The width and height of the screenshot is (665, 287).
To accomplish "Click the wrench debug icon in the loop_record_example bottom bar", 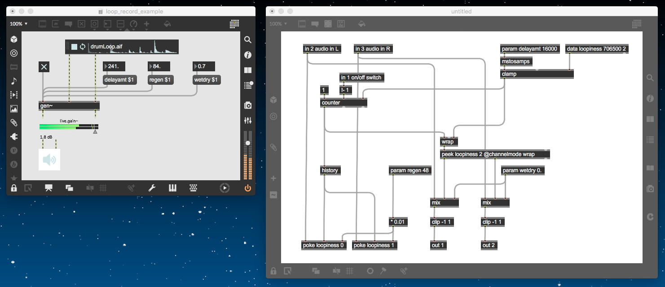I will click(x=152, y=188).
